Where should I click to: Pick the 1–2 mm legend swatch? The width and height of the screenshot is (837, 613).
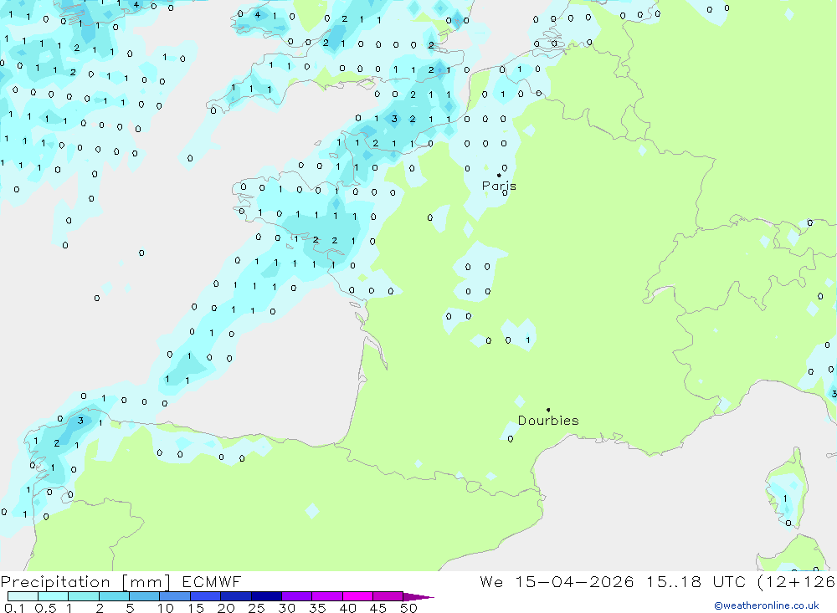[84, 596]
